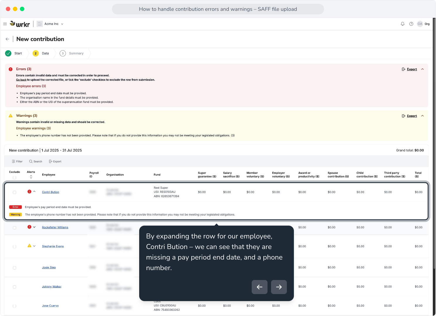The image size is (436, 316).
Task: Open the Acme Inc organisation dropdown
Action: pos(50,24)
